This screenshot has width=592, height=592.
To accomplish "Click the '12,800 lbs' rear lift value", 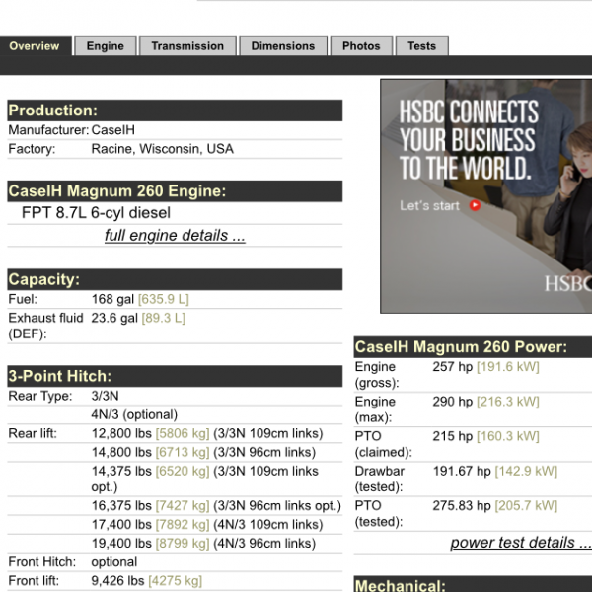I will (x=121, y=433).
